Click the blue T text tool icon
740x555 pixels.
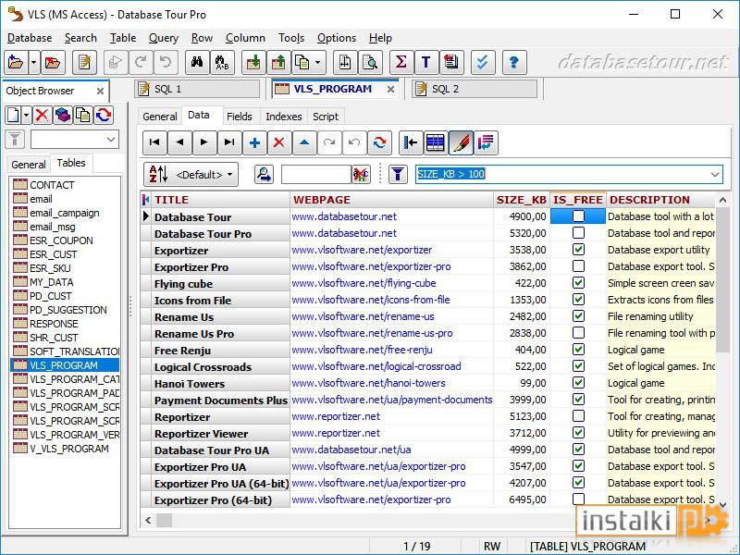coord(426,62)
